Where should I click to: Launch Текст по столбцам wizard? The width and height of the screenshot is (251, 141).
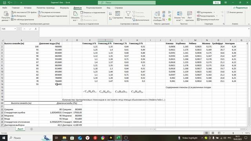point(157,16)
